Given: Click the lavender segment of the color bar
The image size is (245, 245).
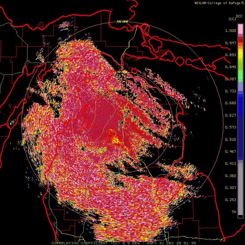Looking at the screenshot, I should pos(240,86).
